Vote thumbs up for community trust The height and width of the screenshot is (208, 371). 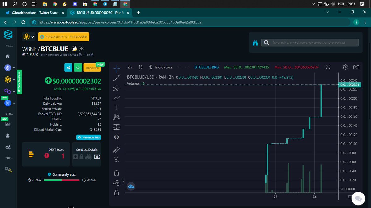coord(29,180)
